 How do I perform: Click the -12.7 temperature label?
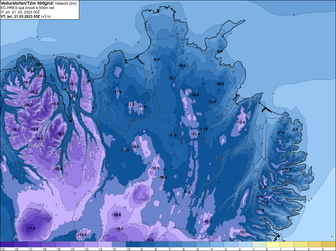(x=32, y=70)
